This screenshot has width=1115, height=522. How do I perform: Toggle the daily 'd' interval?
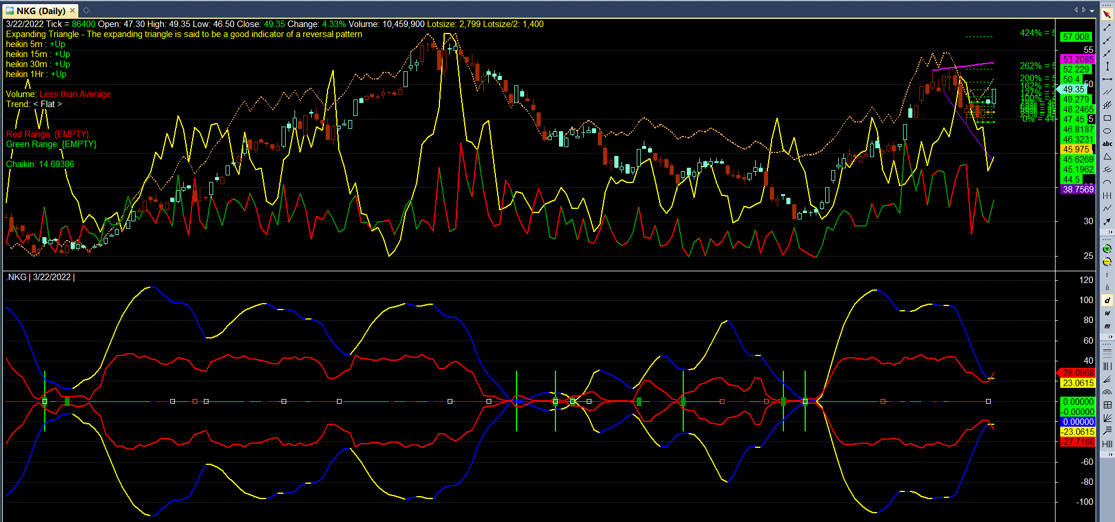tap(1107, 300)
